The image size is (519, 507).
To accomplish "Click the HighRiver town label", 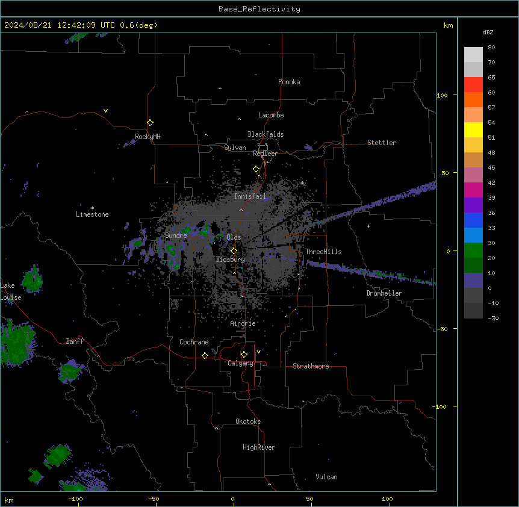I will (x=259, y=447).
